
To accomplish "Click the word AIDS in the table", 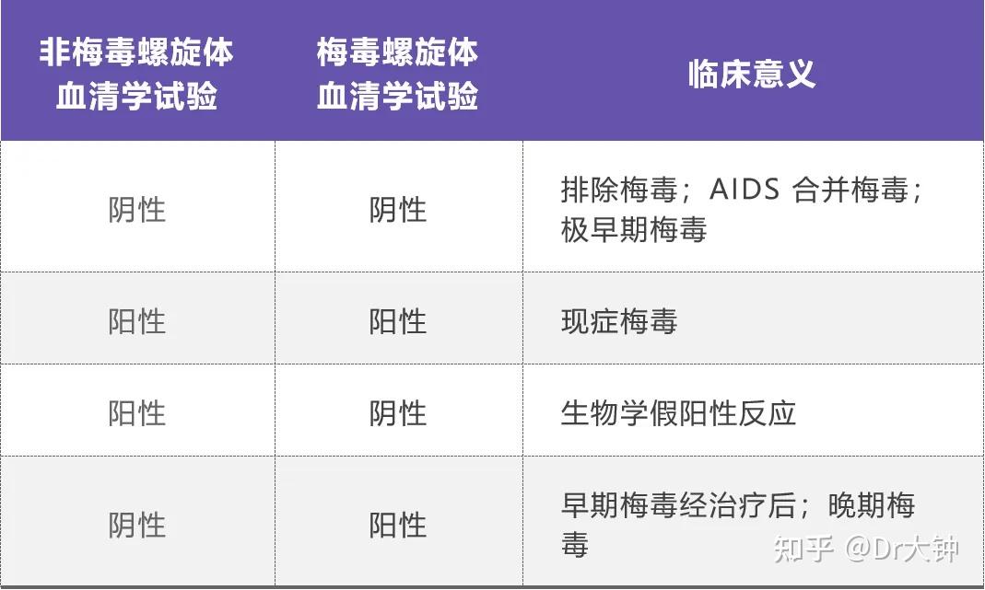I will 745,189.
